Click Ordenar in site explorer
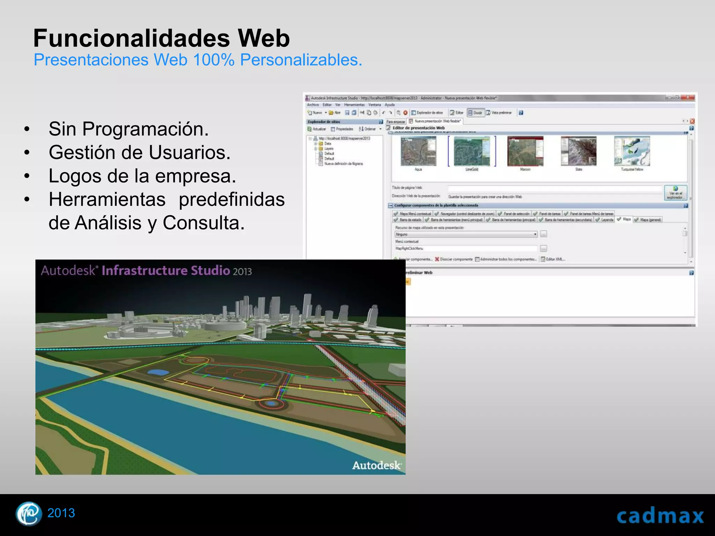715x536 pixels. [x=367, y=129]
